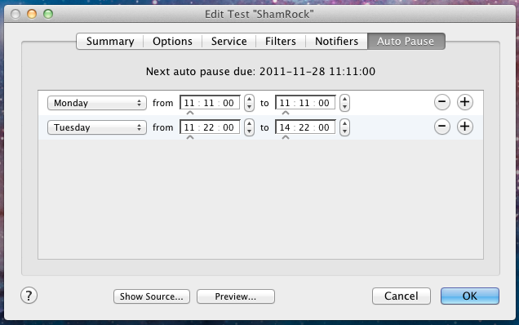Switch to the Summary tab

point(110,42)
